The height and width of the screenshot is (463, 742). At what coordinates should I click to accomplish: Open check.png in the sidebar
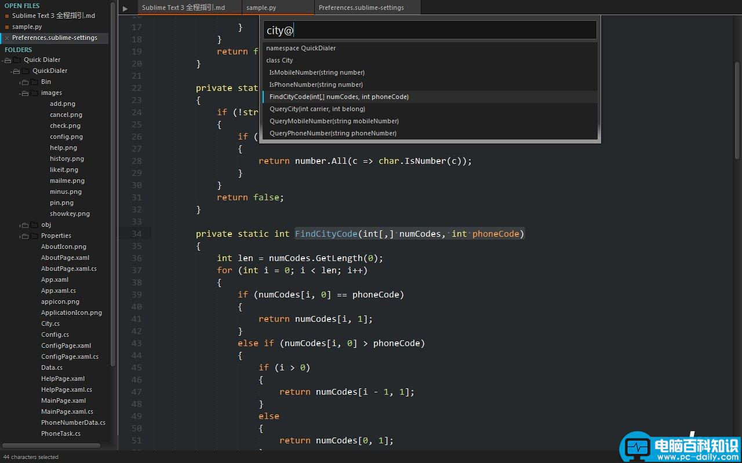(x=65, y=126)
